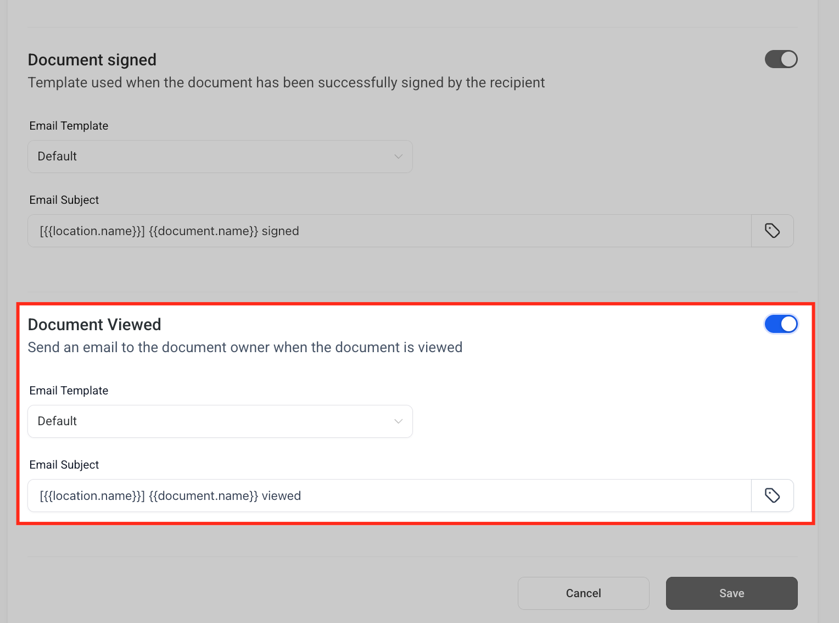Click the Email Subject label under Document Viewed

pyautogui.click(x=64, y=465)
